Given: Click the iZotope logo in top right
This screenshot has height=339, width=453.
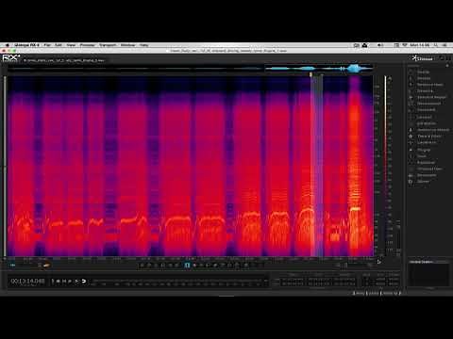Looking at the screenshot, I should (422, 58).
